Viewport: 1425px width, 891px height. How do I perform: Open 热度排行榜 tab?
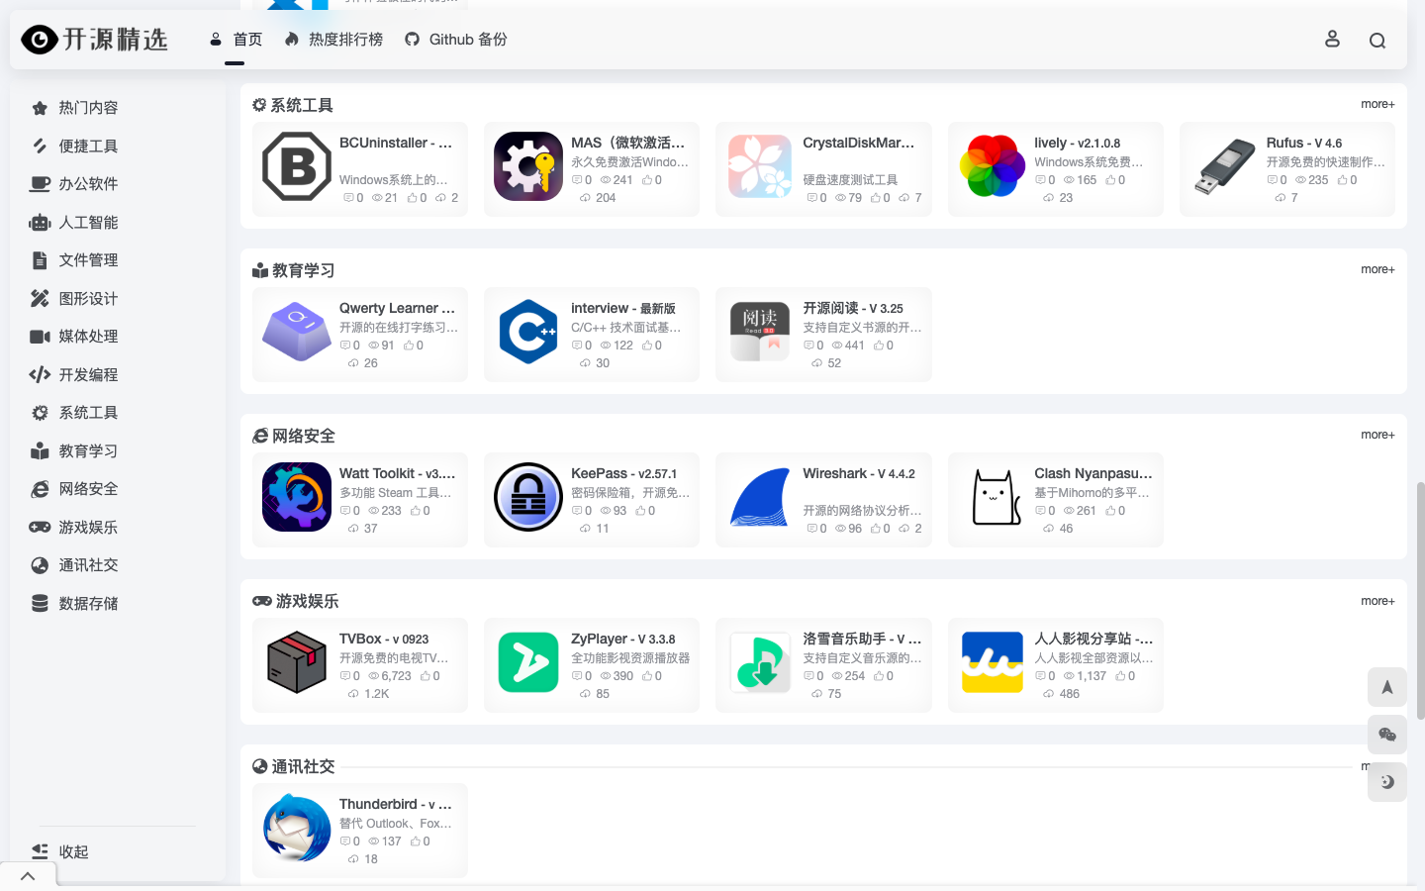pyautogui.click(x=333, y=40)
